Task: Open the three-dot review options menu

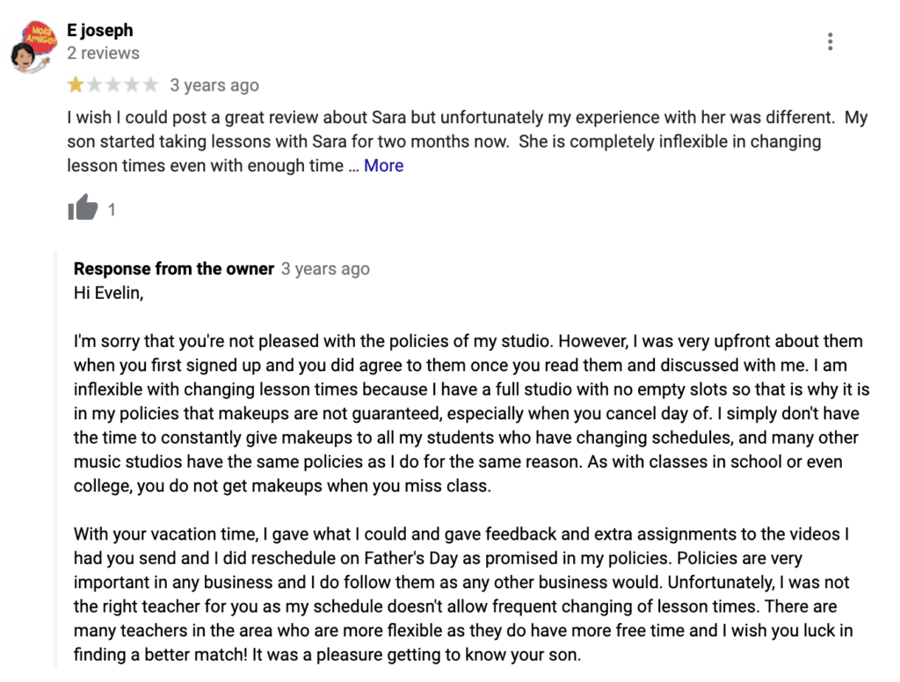Action: [830, 41]
